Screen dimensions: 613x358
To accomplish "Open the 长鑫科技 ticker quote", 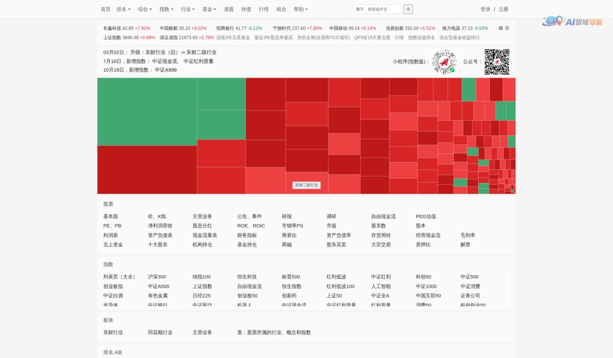I will click(127, 29).
